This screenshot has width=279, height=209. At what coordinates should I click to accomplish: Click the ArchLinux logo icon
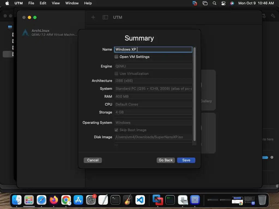click(25, 33)
